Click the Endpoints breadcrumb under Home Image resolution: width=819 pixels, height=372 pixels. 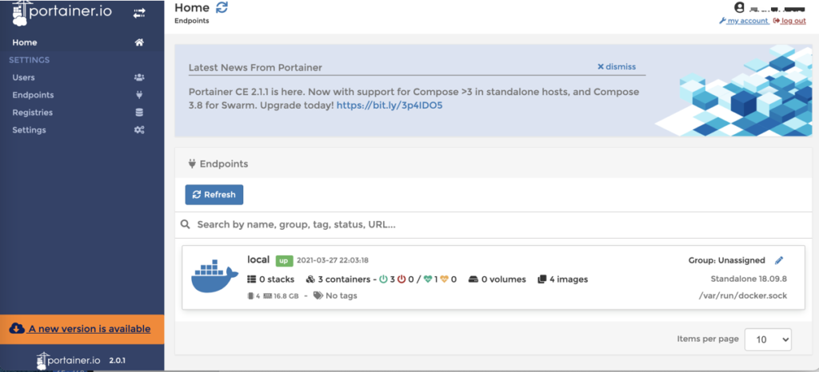click(192, 22)
